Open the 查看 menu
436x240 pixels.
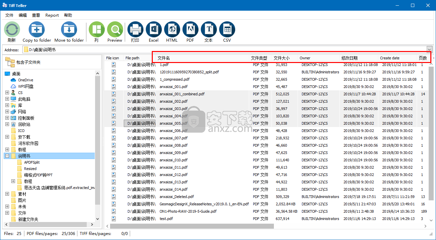36,15
